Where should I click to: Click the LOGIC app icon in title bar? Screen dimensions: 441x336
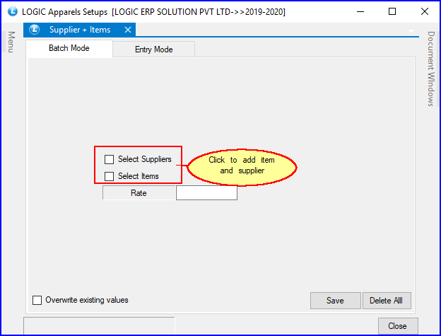coord(11,11)
